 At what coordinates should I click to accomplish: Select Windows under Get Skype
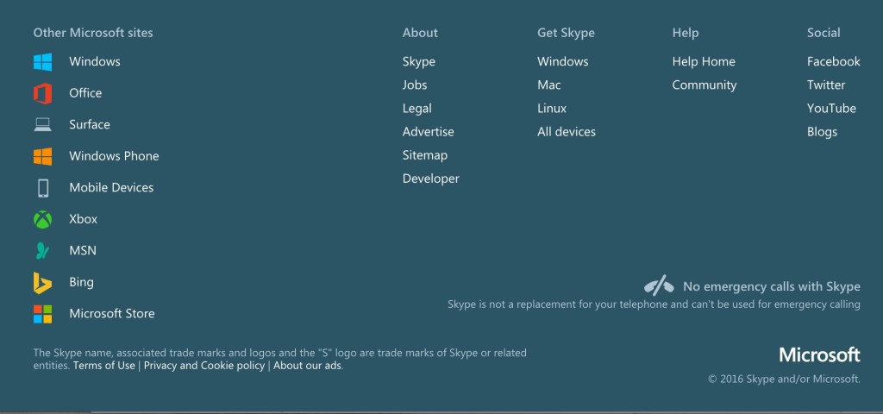[562, 61]
